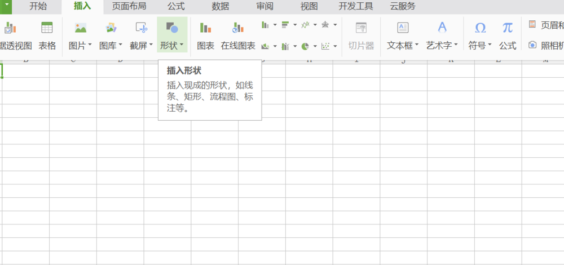Click the Picture (图片) icon
The image size is (564, 265).
coord(81,28)
